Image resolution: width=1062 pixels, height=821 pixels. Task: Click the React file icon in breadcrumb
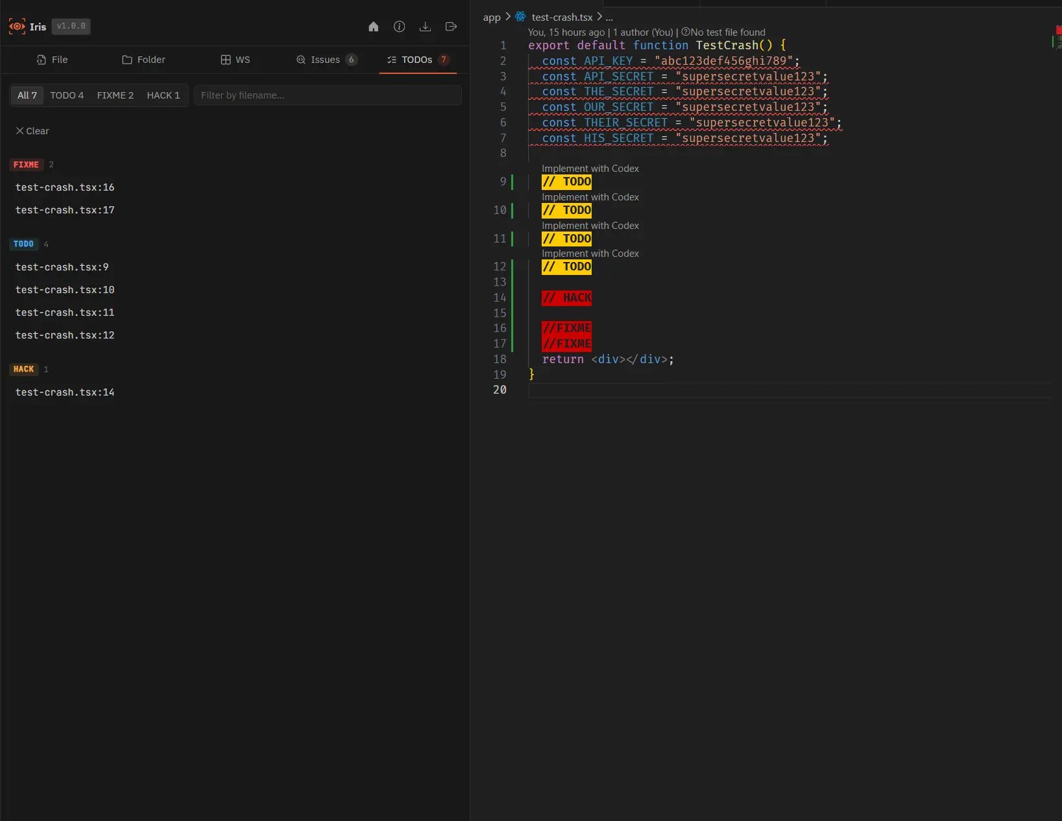[x=520, y=17]
